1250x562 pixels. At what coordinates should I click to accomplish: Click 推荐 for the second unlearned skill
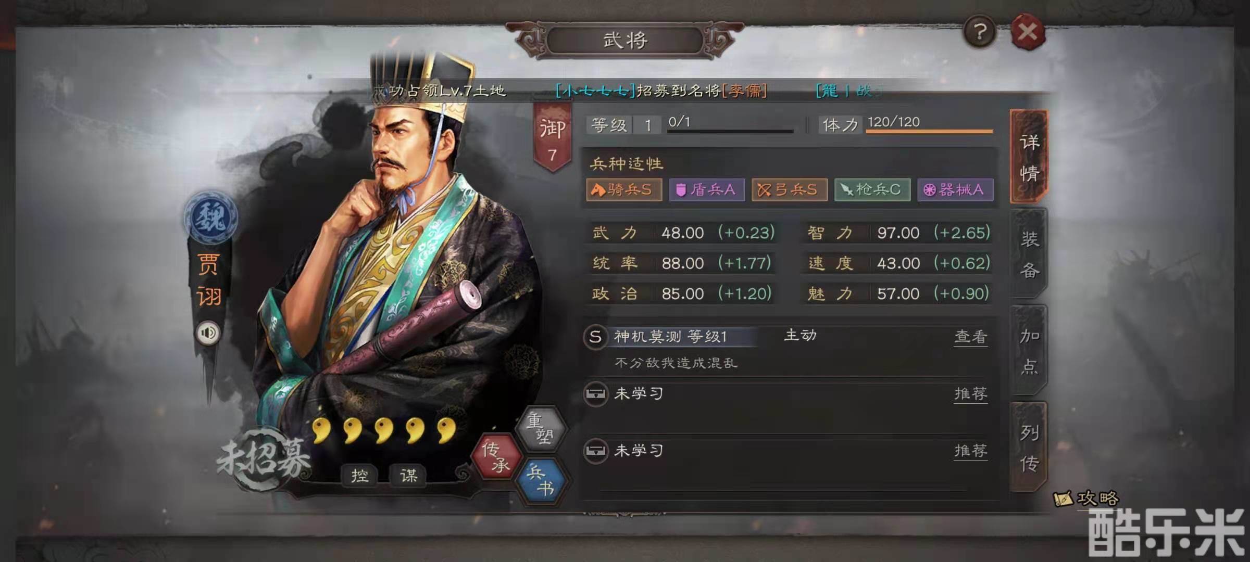click(971, 450)
